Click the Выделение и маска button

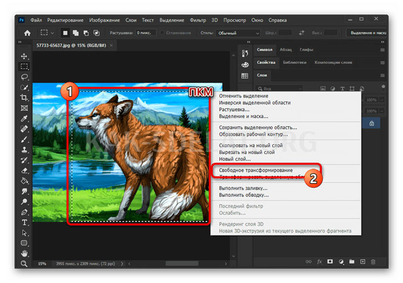tap(367, 33)
